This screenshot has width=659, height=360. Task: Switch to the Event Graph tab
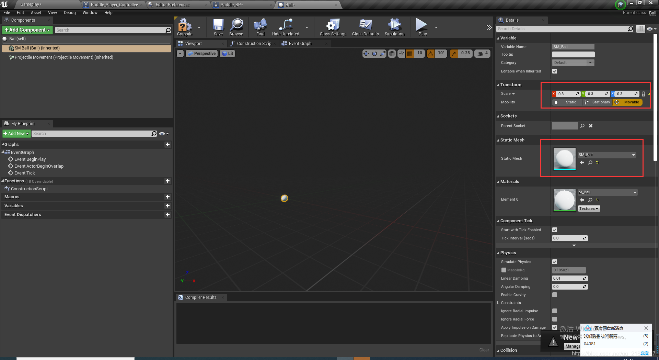[300, 43]
